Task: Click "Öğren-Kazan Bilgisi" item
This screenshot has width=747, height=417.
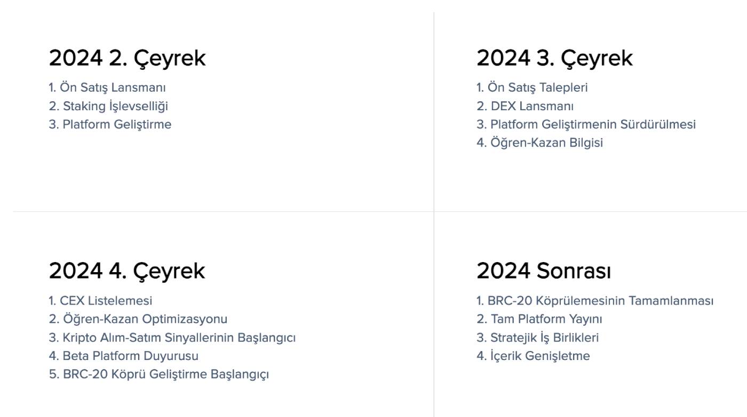Action: pyautogui.click(x=547, y=143)
